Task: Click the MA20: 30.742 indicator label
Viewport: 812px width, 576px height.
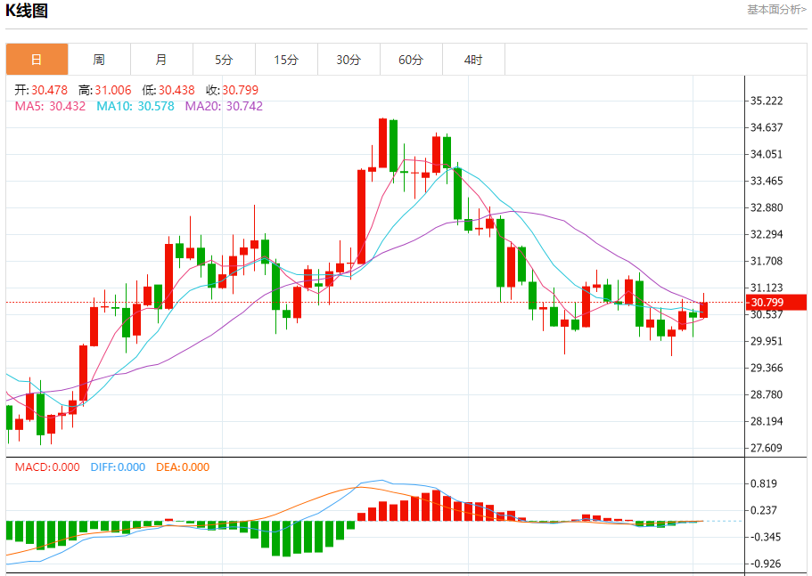Action: click(x=225, y=106)
